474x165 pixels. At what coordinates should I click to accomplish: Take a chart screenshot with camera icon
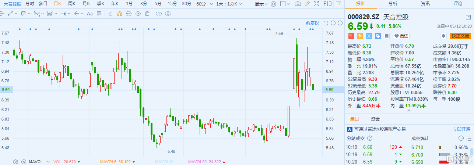click(298, 4)
